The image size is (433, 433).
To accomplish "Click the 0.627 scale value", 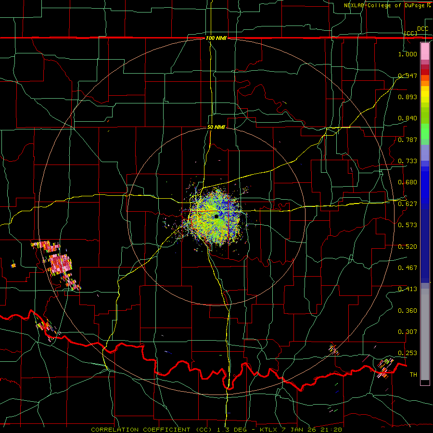I will (x=408, y=204).
